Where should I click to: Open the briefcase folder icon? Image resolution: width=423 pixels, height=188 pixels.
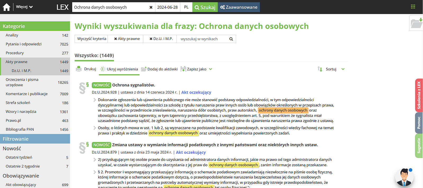point(416,23)
